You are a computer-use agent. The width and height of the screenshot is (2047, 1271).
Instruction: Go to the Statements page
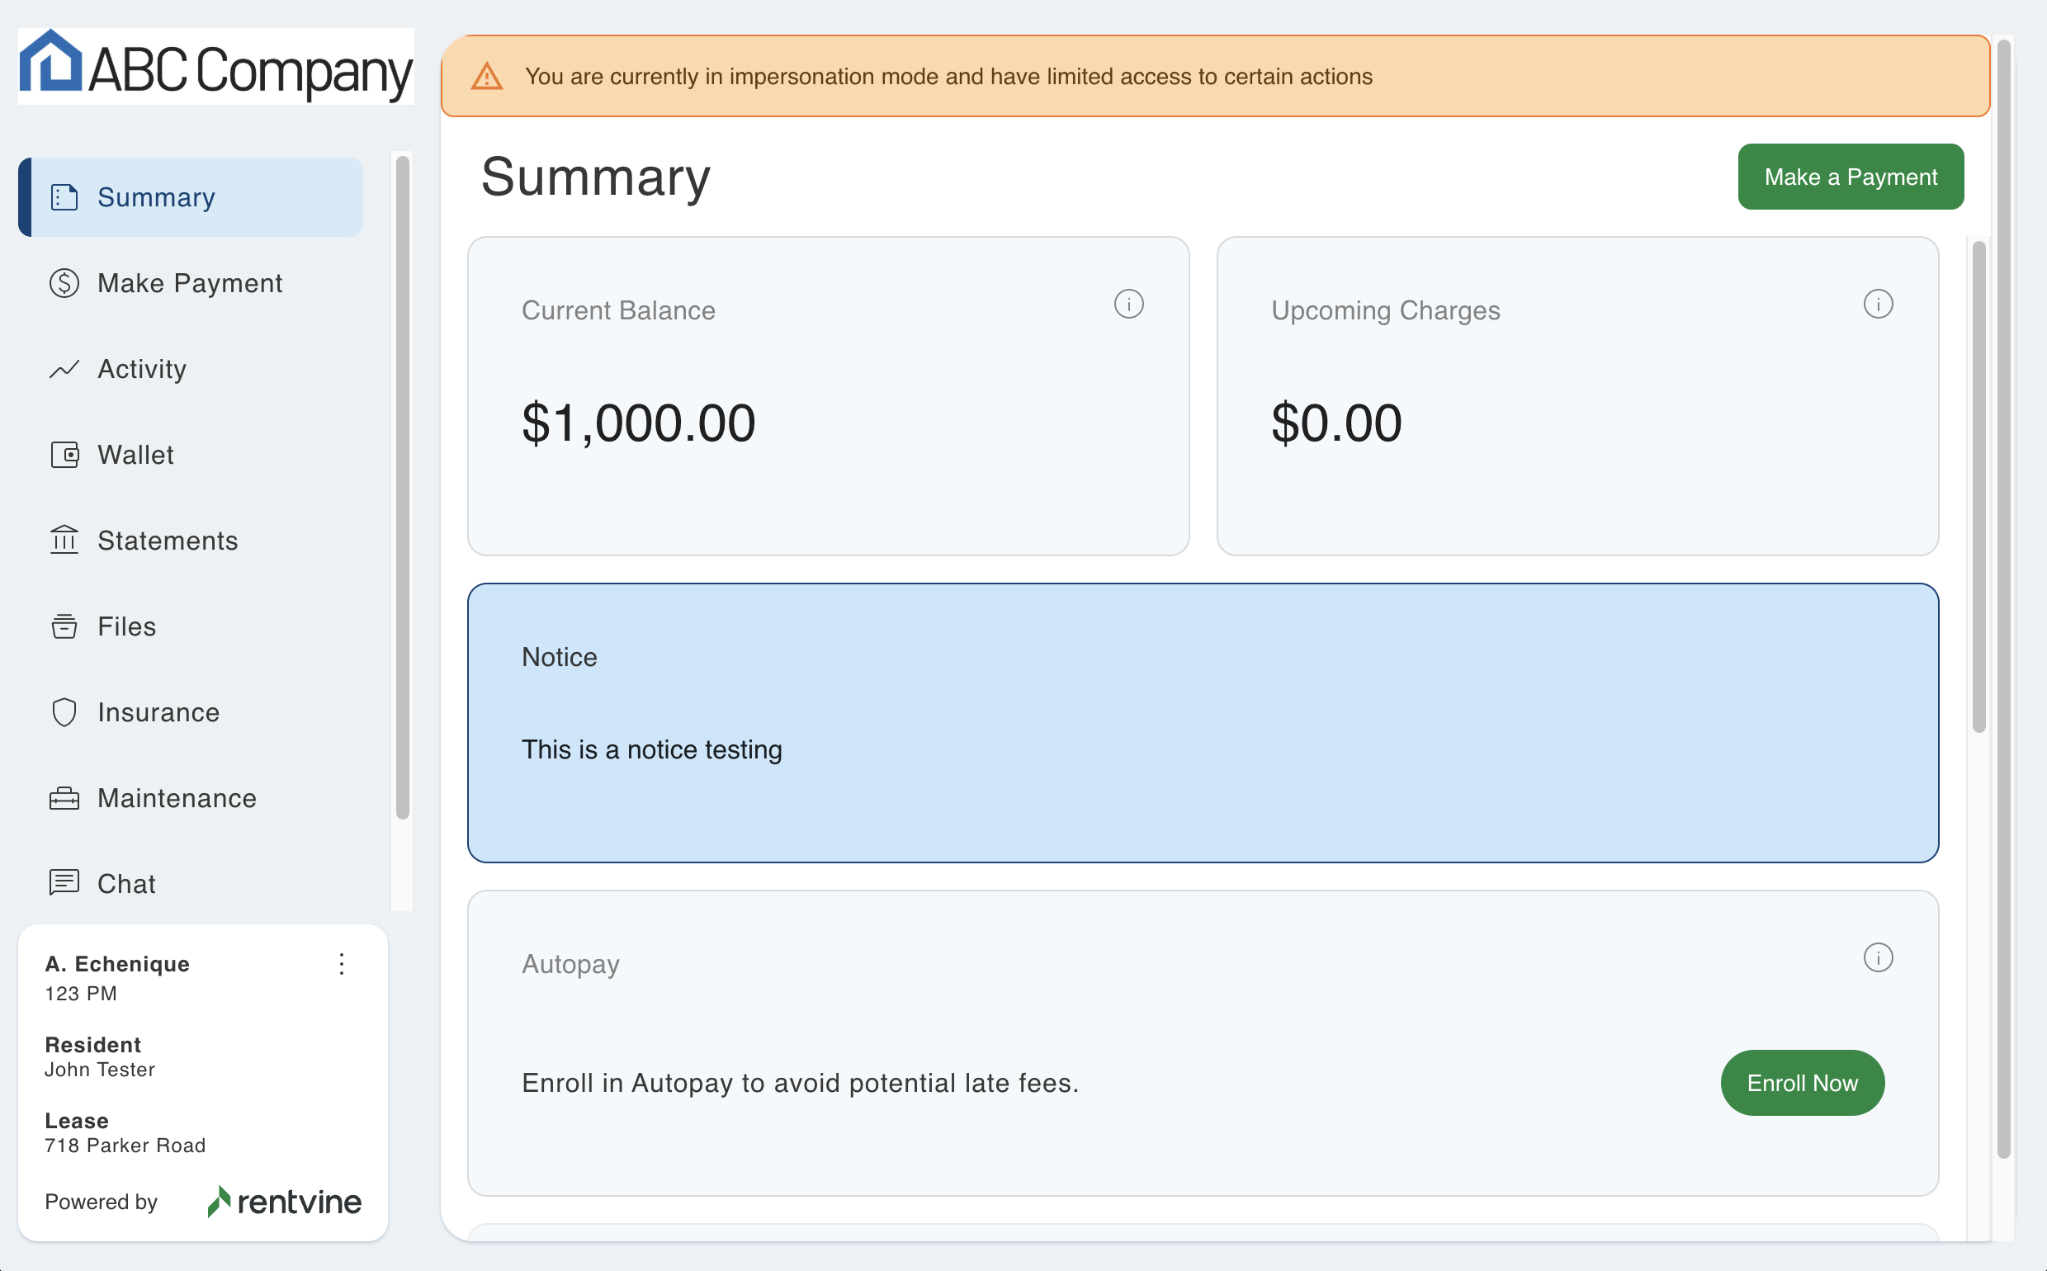(x=168, y=541)
